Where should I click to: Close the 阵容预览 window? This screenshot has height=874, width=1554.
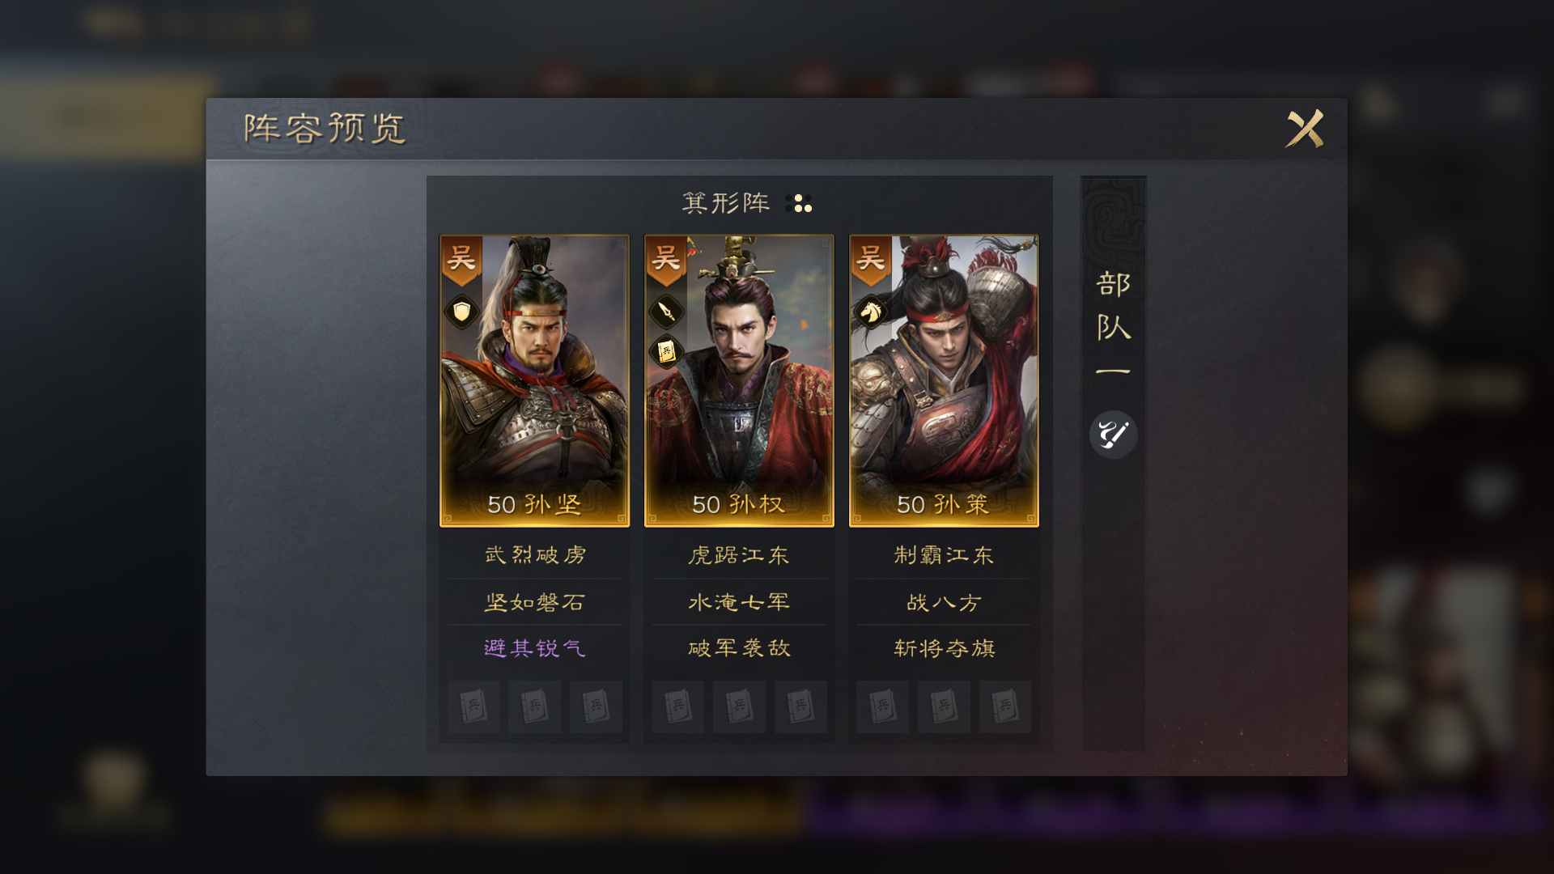[x=1305, y=129]
